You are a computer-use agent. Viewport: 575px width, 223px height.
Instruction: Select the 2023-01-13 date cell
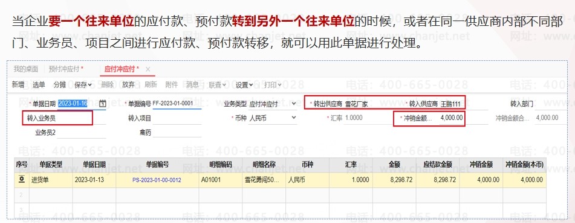point(94,180)
